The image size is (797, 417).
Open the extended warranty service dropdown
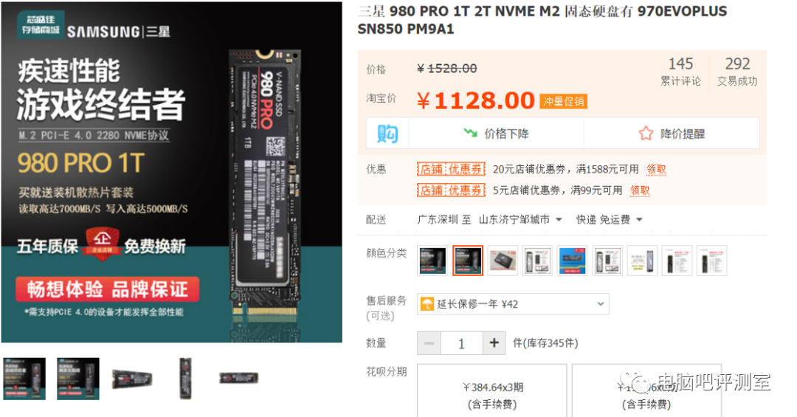513,304
